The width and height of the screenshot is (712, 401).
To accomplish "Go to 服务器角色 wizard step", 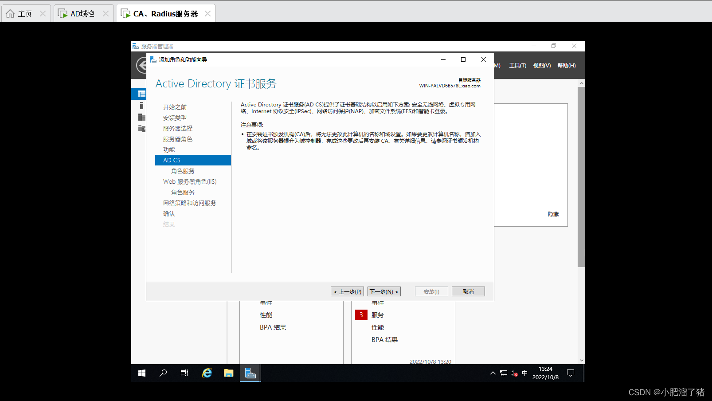I will point(178,139).
